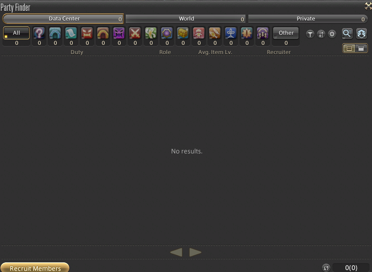Select the High-end Duty purple demon icon

119,33
